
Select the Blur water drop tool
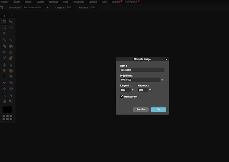(4, 65)
